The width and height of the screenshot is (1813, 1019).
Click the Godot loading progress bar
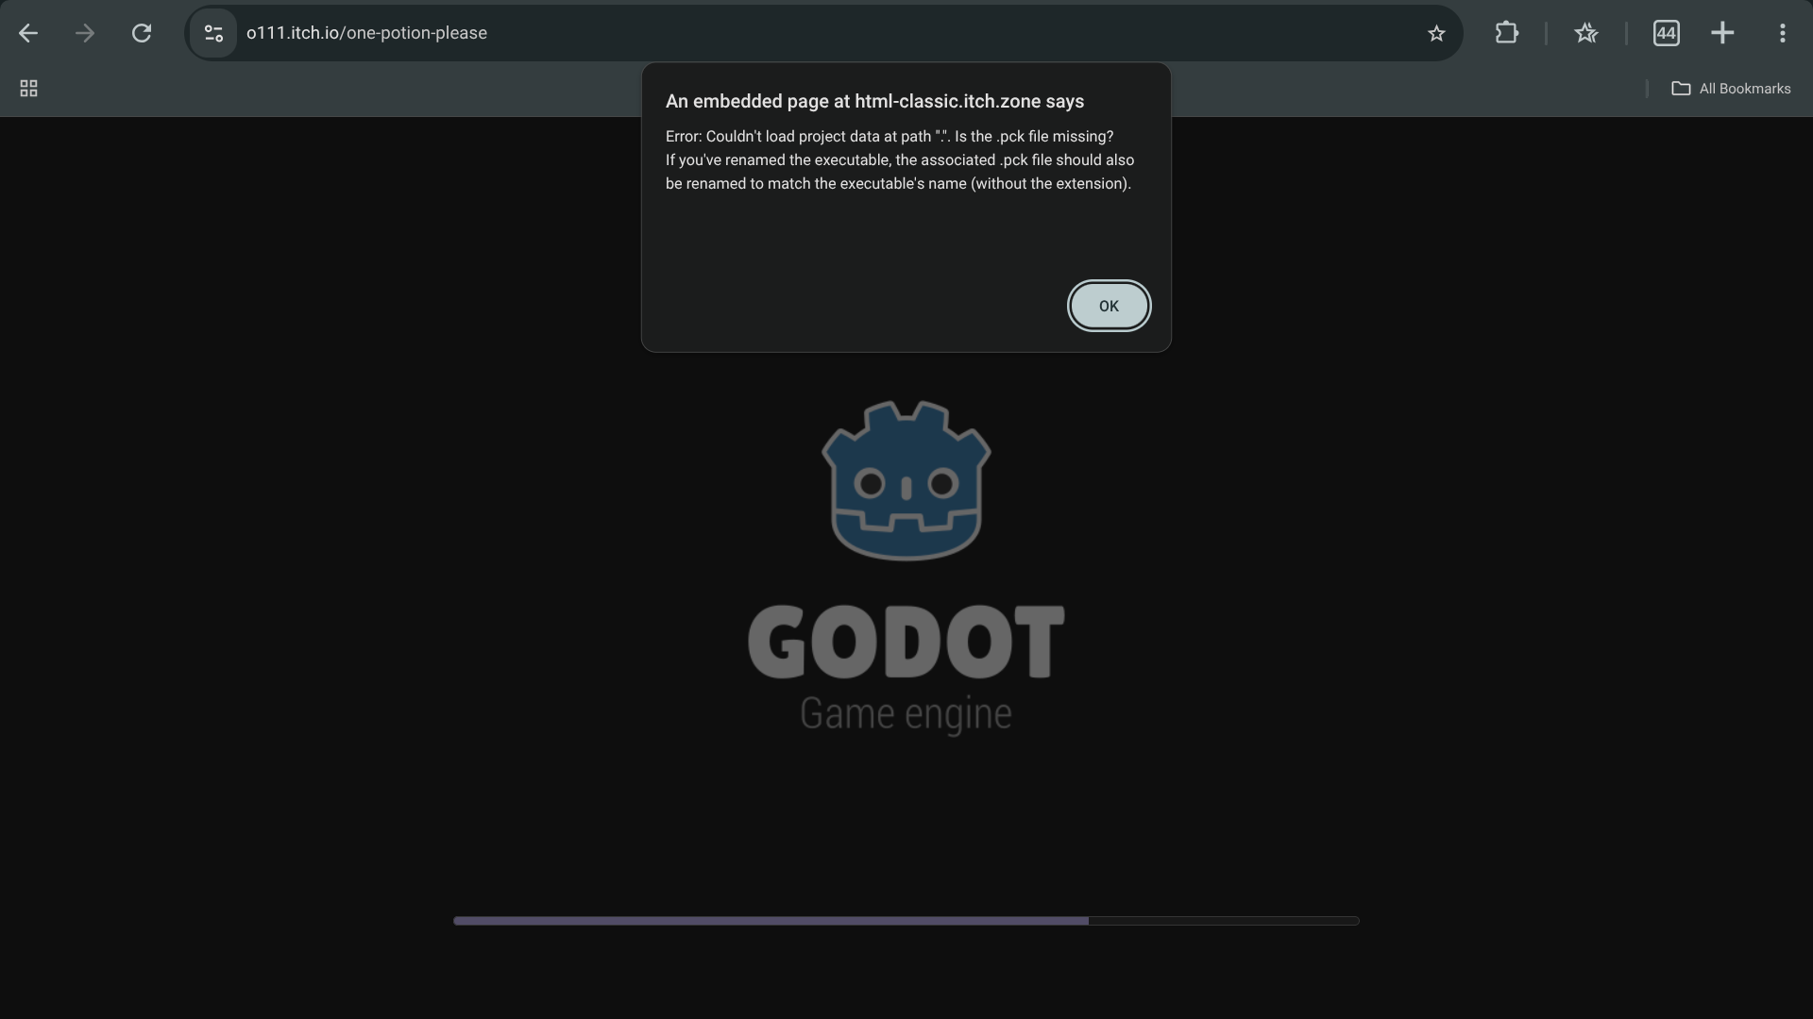(x=906, y=921)
